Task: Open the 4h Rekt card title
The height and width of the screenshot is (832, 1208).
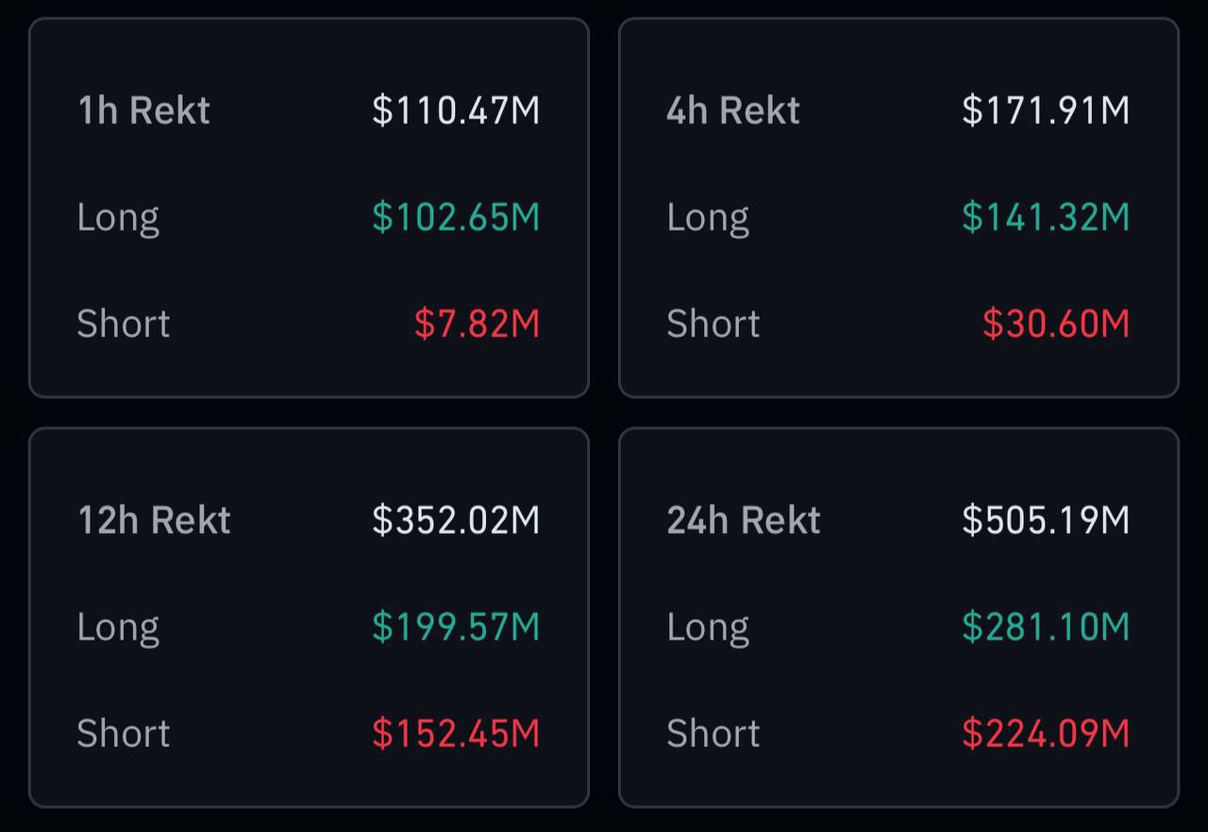Action: 733,110
